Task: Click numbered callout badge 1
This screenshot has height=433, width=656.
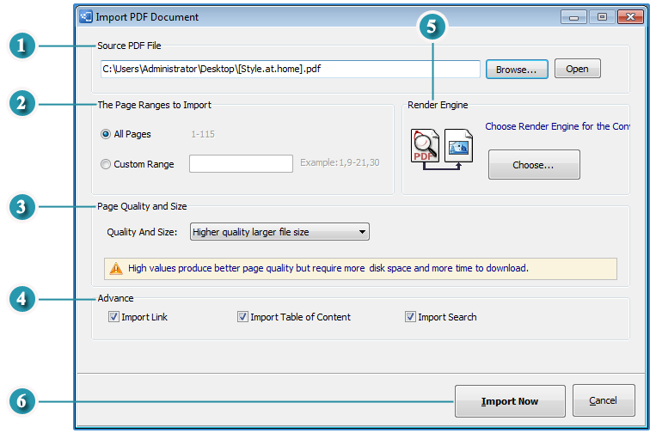Action: click(x=21, y=46)
